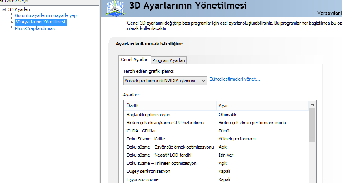Click the settings list scrollbar thumb
The width and height of the screenshot is (342, 183).
tap(312, 125)
